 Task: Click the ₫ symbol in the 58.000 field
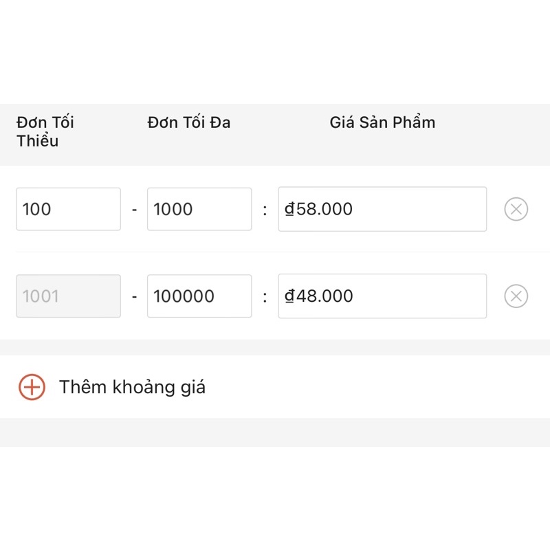289,209
